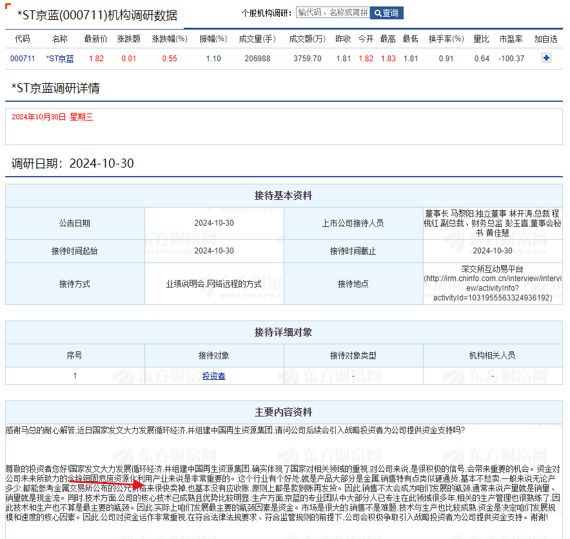Click the 代码 column header
Screen dimensions: 570x539
tap(23, 39)
